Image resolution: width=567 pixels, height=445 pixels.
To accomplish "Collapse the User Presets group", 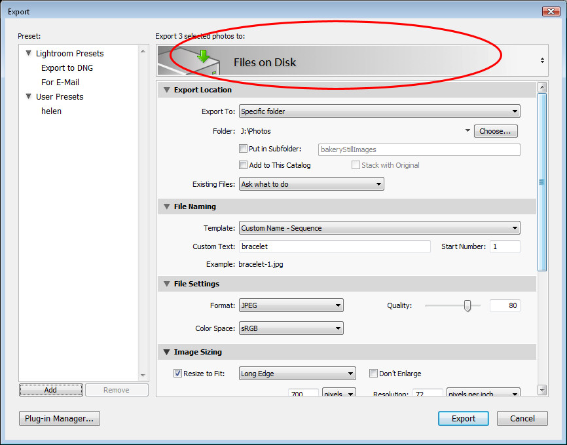I will pyautogui.click(x=29, y=96).
